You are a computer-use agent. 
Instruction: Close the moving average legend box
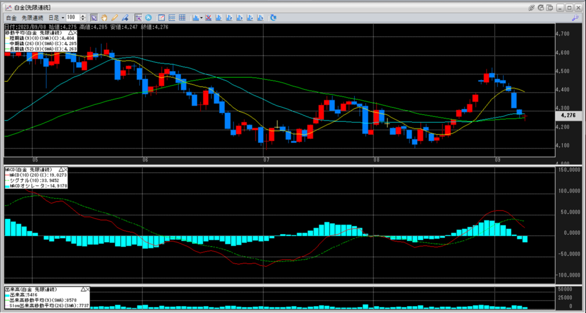click(76, 33)
